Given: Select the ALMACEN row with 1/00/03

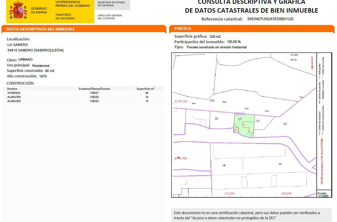Looking at the screenshot, I should [x=83, y=101].
